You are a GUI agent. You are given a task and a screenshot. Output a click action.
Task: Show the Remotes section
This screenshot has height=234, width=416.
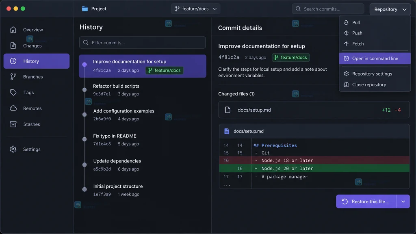[36, 108]
